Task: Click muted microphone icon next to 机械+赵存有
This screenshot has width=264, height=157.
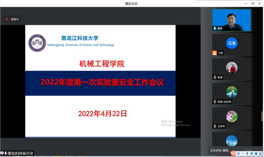Action: point(215,102)
